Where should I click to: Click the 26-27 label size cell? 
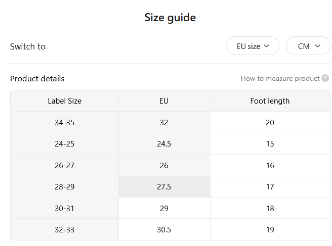pyautogui.click(x=65, y=165)
